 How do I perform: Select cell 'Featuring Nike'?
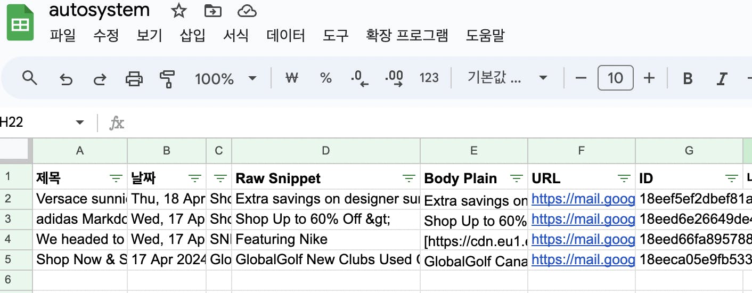(x=326, y=240)
